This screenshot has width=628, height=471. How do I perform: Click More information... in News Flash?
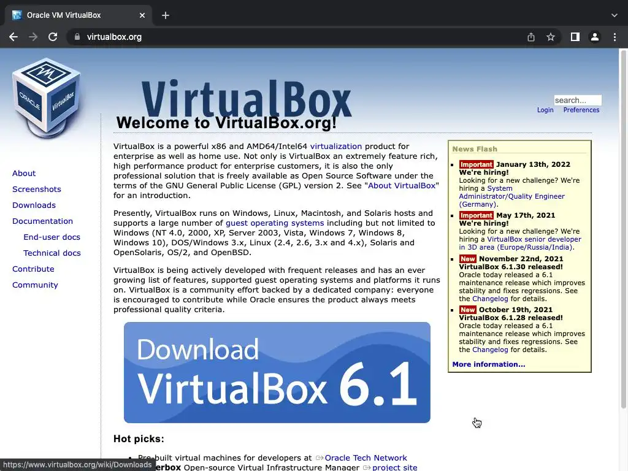(x=489, y=364)
